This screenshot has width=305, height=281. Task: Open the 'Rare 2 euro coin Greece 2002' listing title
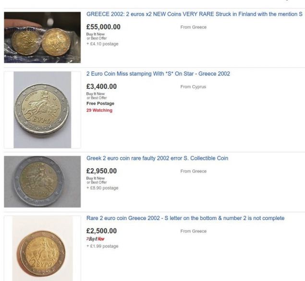185,219
